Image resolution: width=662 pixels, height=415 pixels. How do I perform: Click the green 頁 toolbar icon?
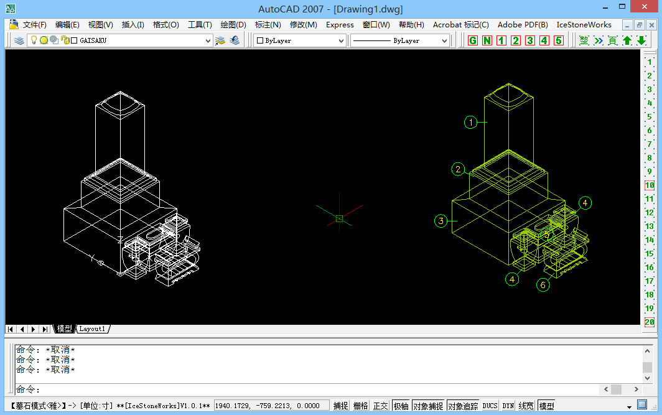pos(613,40)
